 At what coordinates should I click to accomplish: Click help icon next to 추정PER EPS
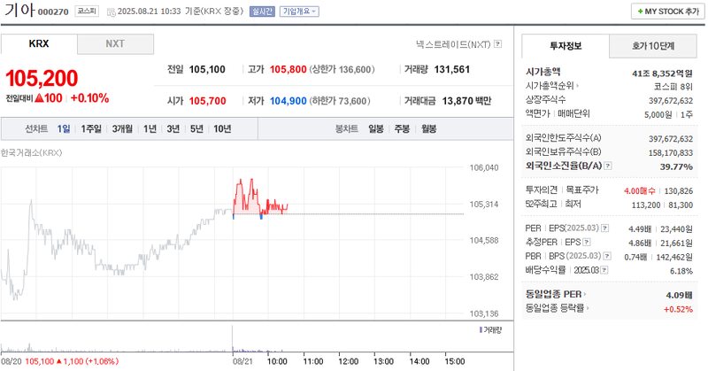tap(587, 243)
